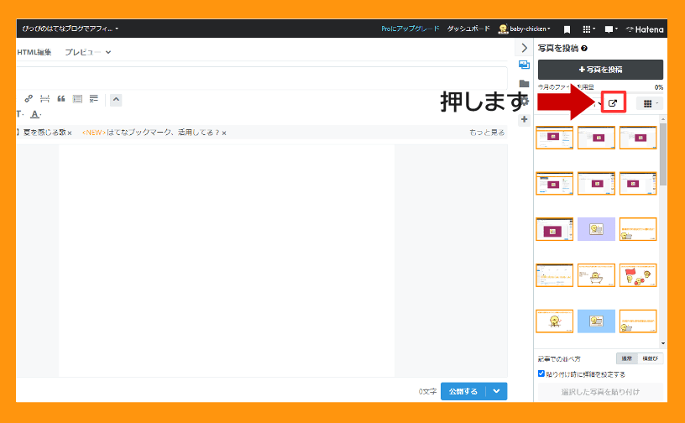Click the +写真を投稿 upload button
Viewport: 685px width, 423px height.
[600, 70]
